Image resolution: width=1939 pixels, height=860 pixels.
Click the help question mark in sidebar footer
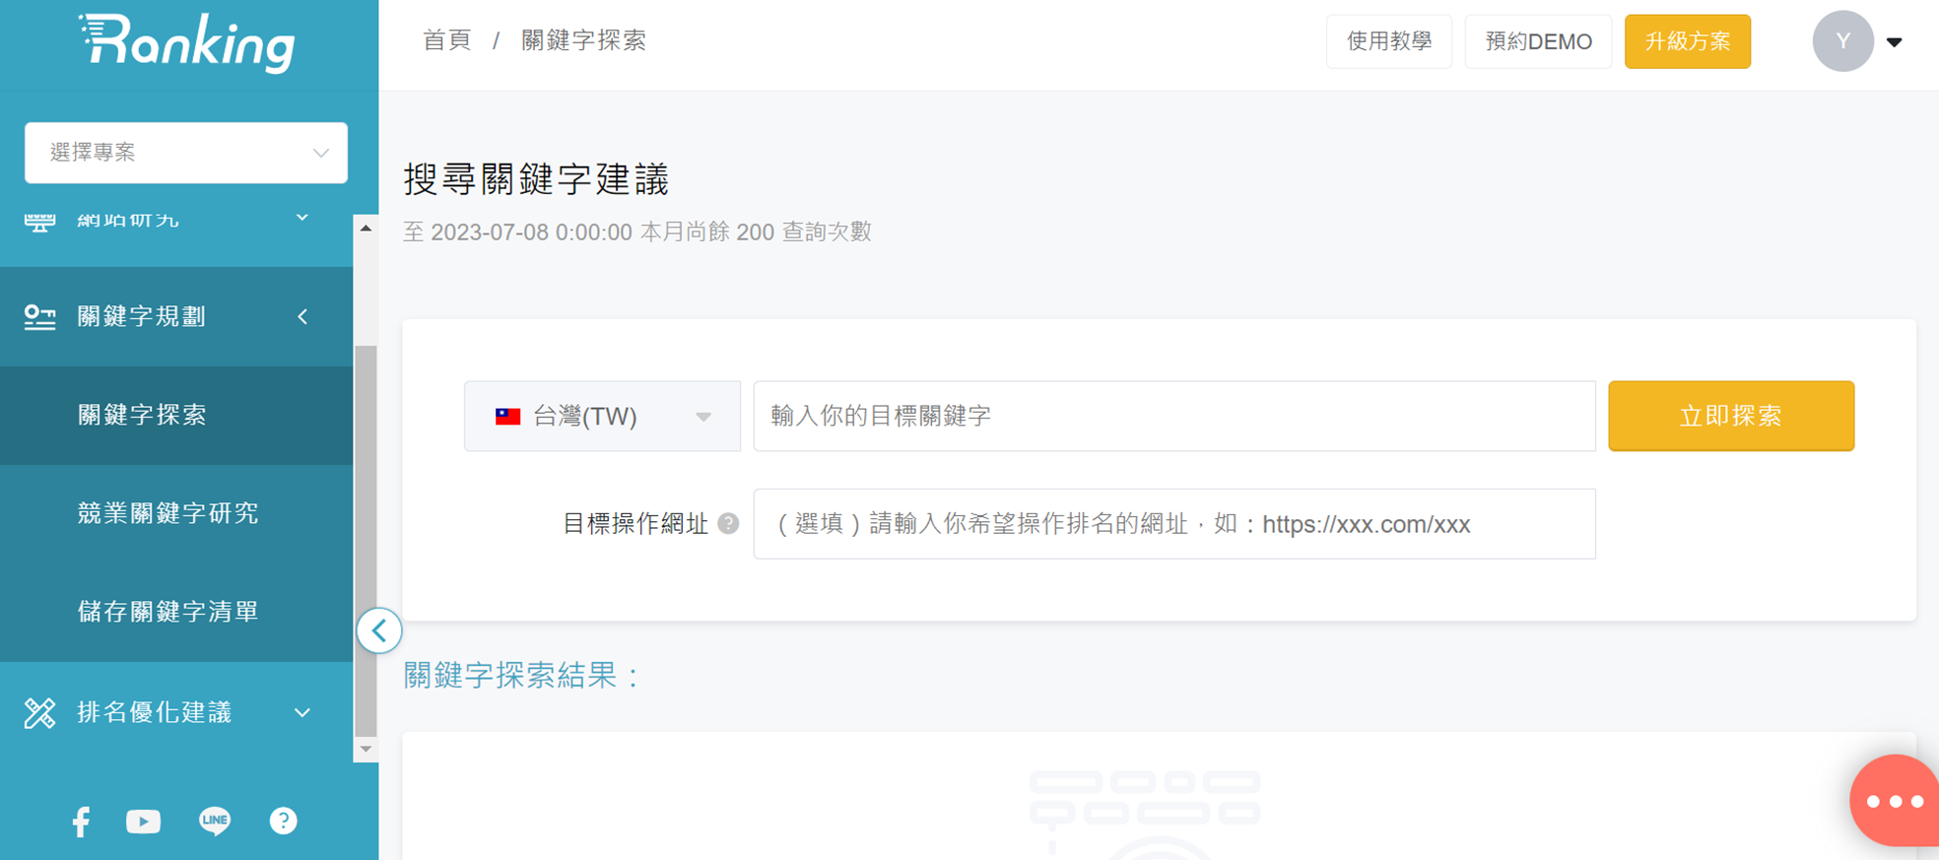click(283, 821)
